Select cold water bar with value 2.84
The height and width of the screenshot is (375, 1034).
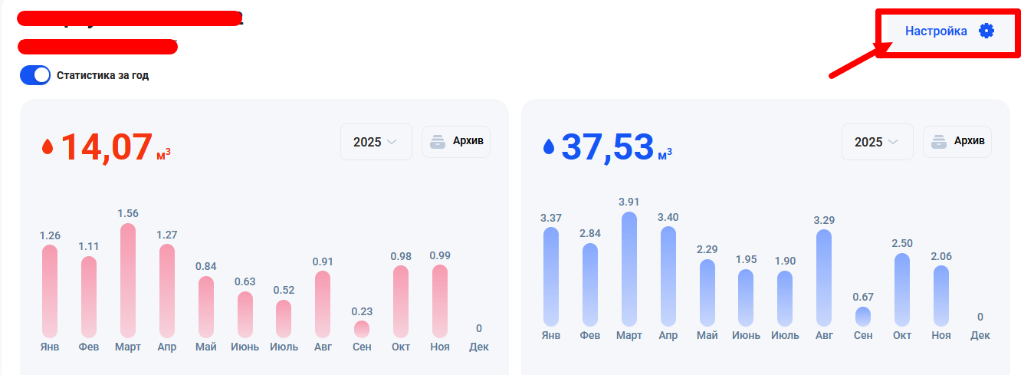pos(590,285)
